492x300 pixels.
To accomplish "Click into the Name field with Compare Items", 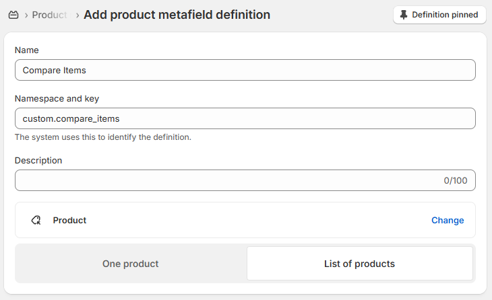I will (x=245, y=70).
